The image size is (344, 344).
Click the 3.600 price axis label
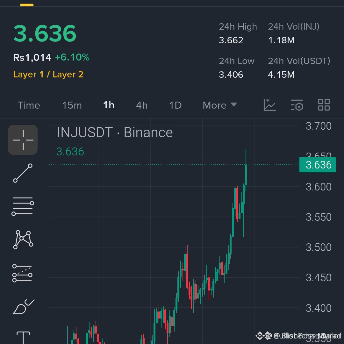click(319, 187)
